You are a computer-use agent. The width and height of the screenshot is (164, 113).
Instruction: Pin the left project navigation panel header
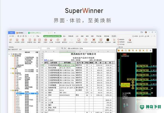click(x=39, y=47)
